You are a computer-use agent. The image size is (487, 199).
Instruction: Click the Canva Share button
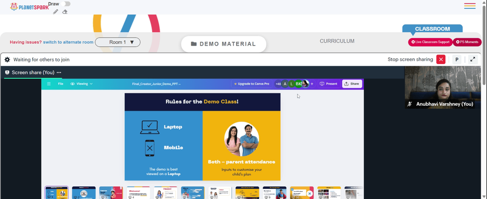(x=352, y=84)
